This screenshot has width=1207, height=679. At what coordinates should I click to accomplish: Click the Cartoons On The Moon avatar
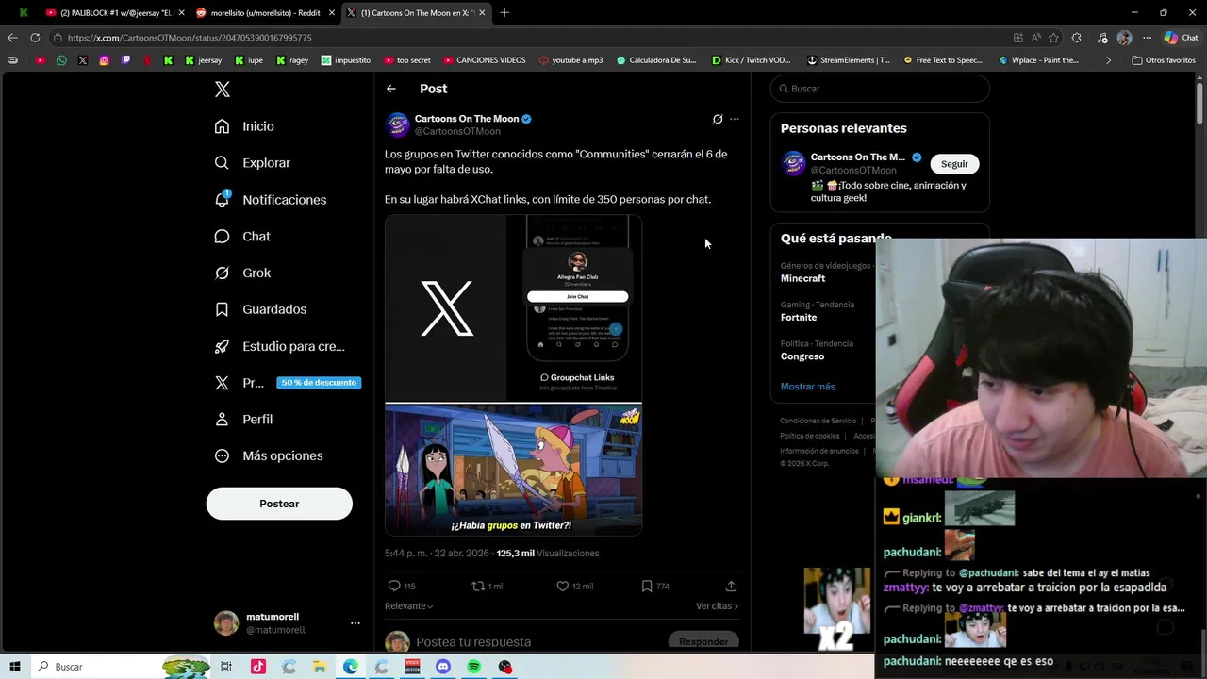click(398, 124)
